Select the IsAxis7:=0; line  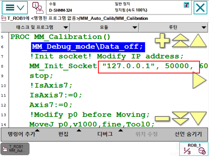pyautogui.click(x=56, y=95)
